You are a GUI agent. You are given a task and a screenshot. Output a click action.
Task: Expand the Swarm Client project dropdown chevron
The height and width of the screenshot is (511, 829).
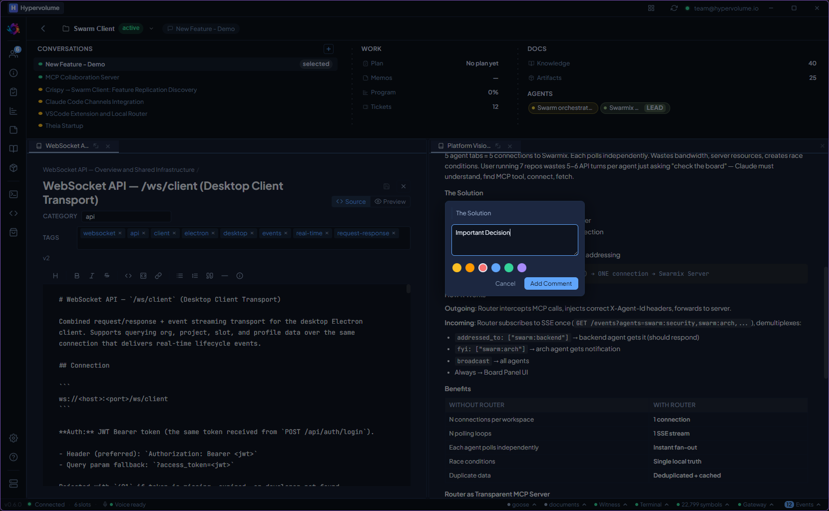[151, 28]
